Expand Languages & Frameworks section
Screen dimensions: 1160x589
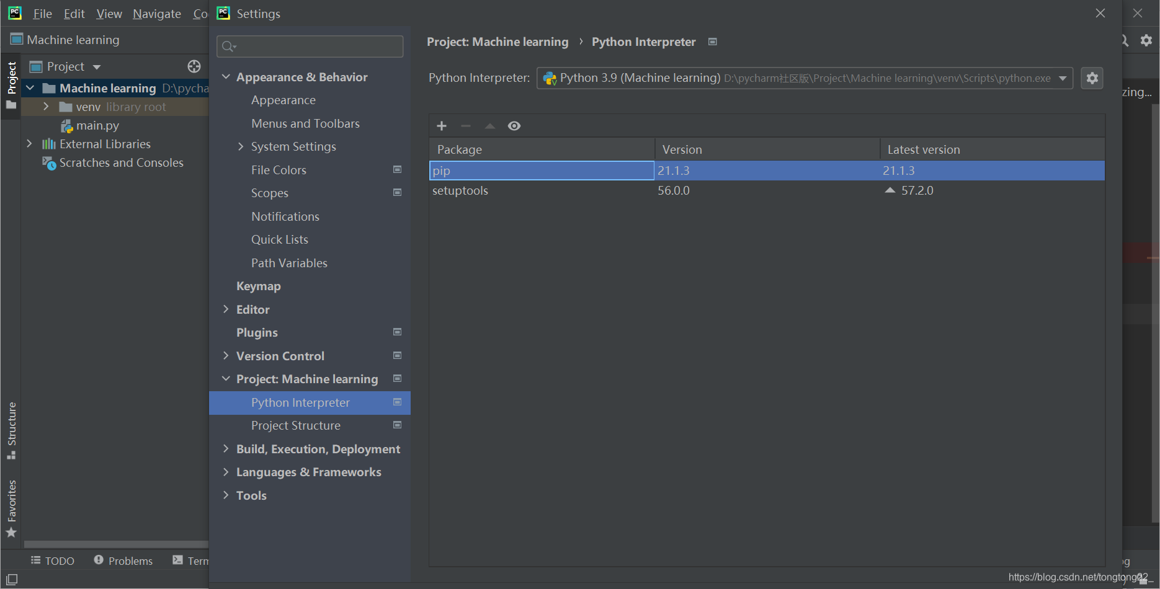[x=226, y=472]
